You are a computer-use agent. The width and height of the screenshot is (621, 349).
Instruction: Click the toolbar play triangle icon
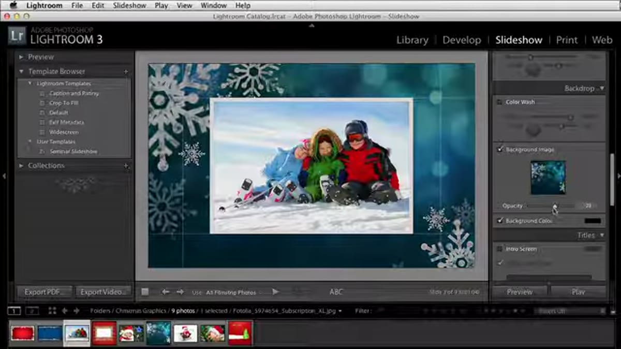point(276,292)
